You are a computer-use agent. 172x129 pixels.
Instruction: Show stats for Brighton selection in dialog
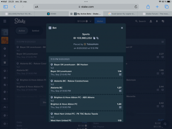tap(120, 107)
